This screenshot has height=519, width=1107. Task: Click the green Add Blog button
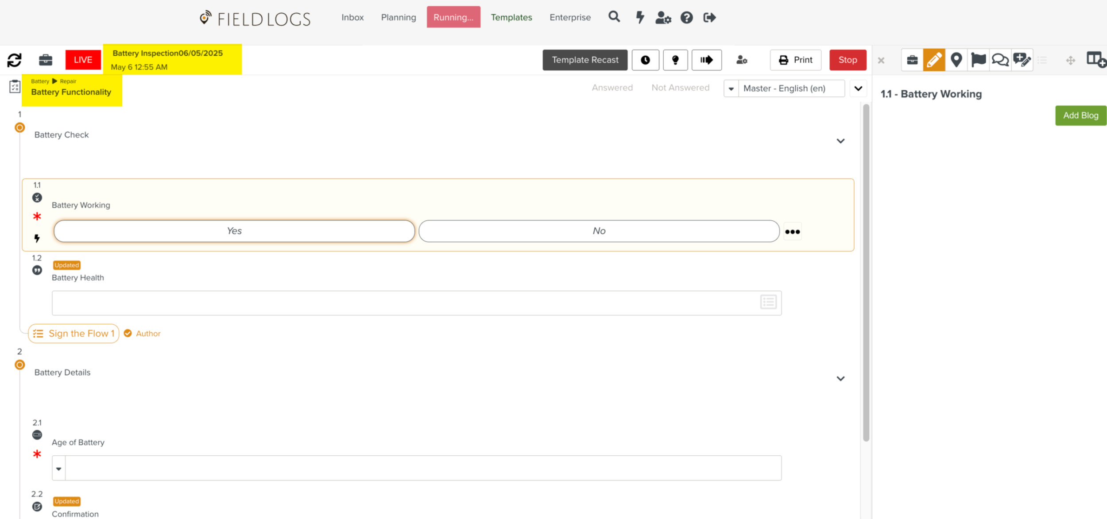1080,115
